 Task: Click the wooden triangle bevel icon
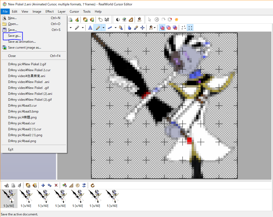(x=131, y=19)
